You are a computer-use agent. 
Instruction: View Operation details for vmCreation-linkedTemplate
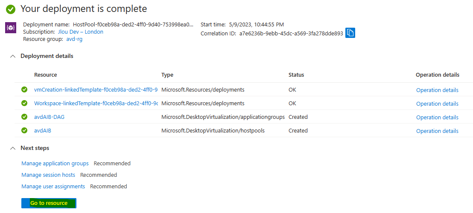(x=438, y=90)
